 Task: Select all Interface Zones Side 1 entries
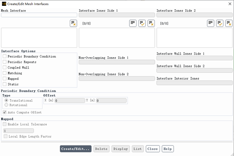click(142, 23)
